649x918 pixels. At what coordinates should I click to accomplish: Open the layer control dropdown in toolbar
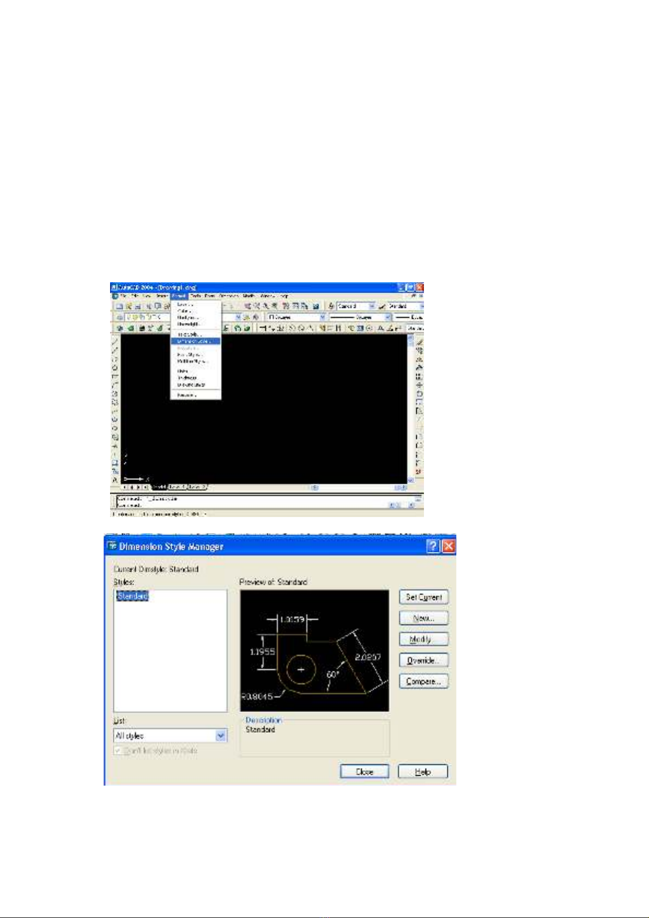238,317
